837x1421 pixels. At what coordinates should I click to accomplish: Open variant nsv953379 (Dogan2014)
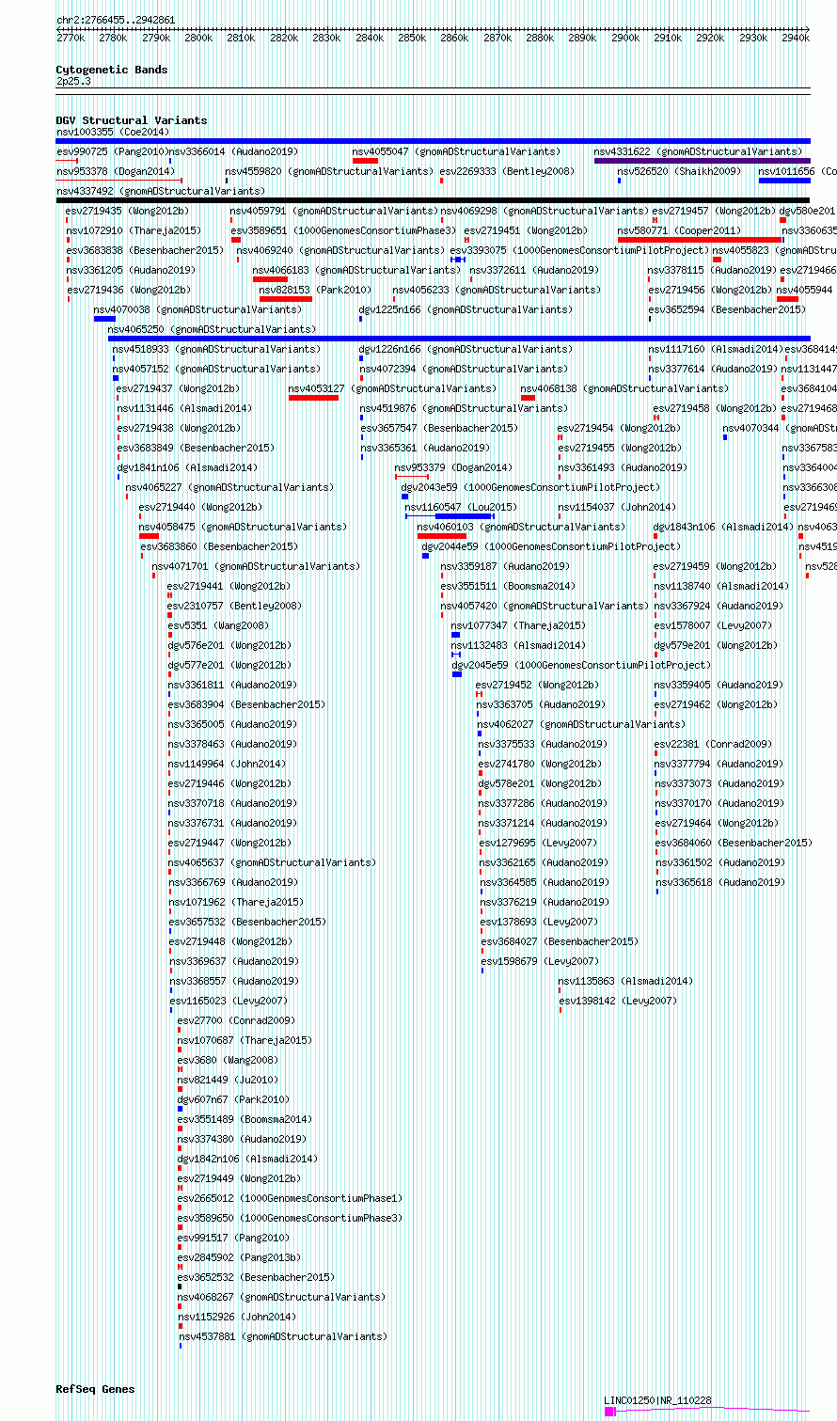tap(453, 467)
